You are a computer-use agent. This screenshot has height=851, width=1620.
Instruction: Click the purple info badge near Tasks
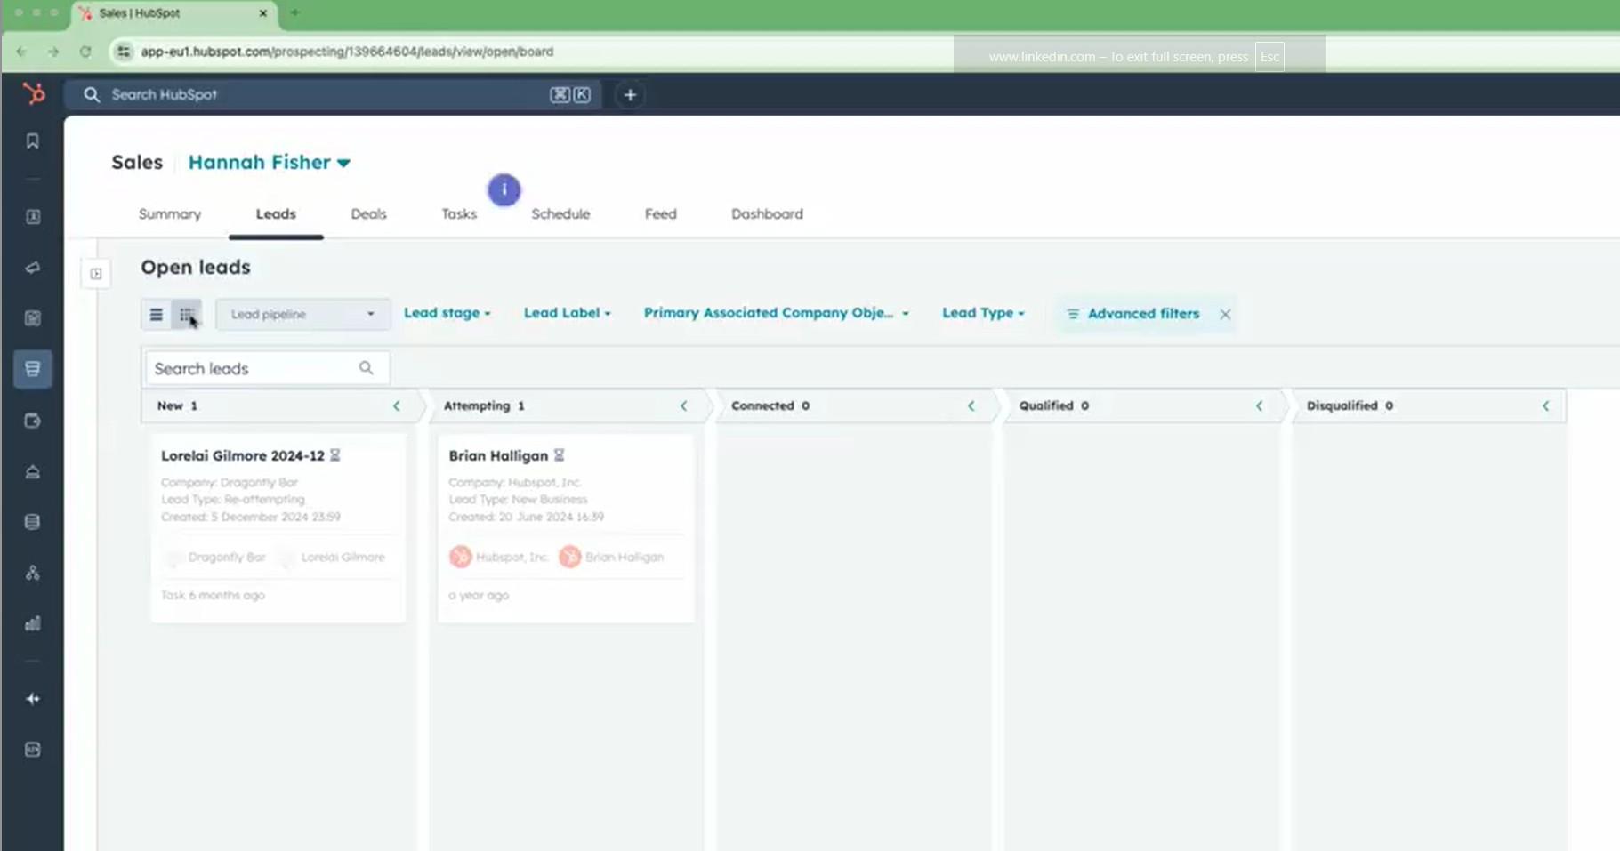[504, 189]
